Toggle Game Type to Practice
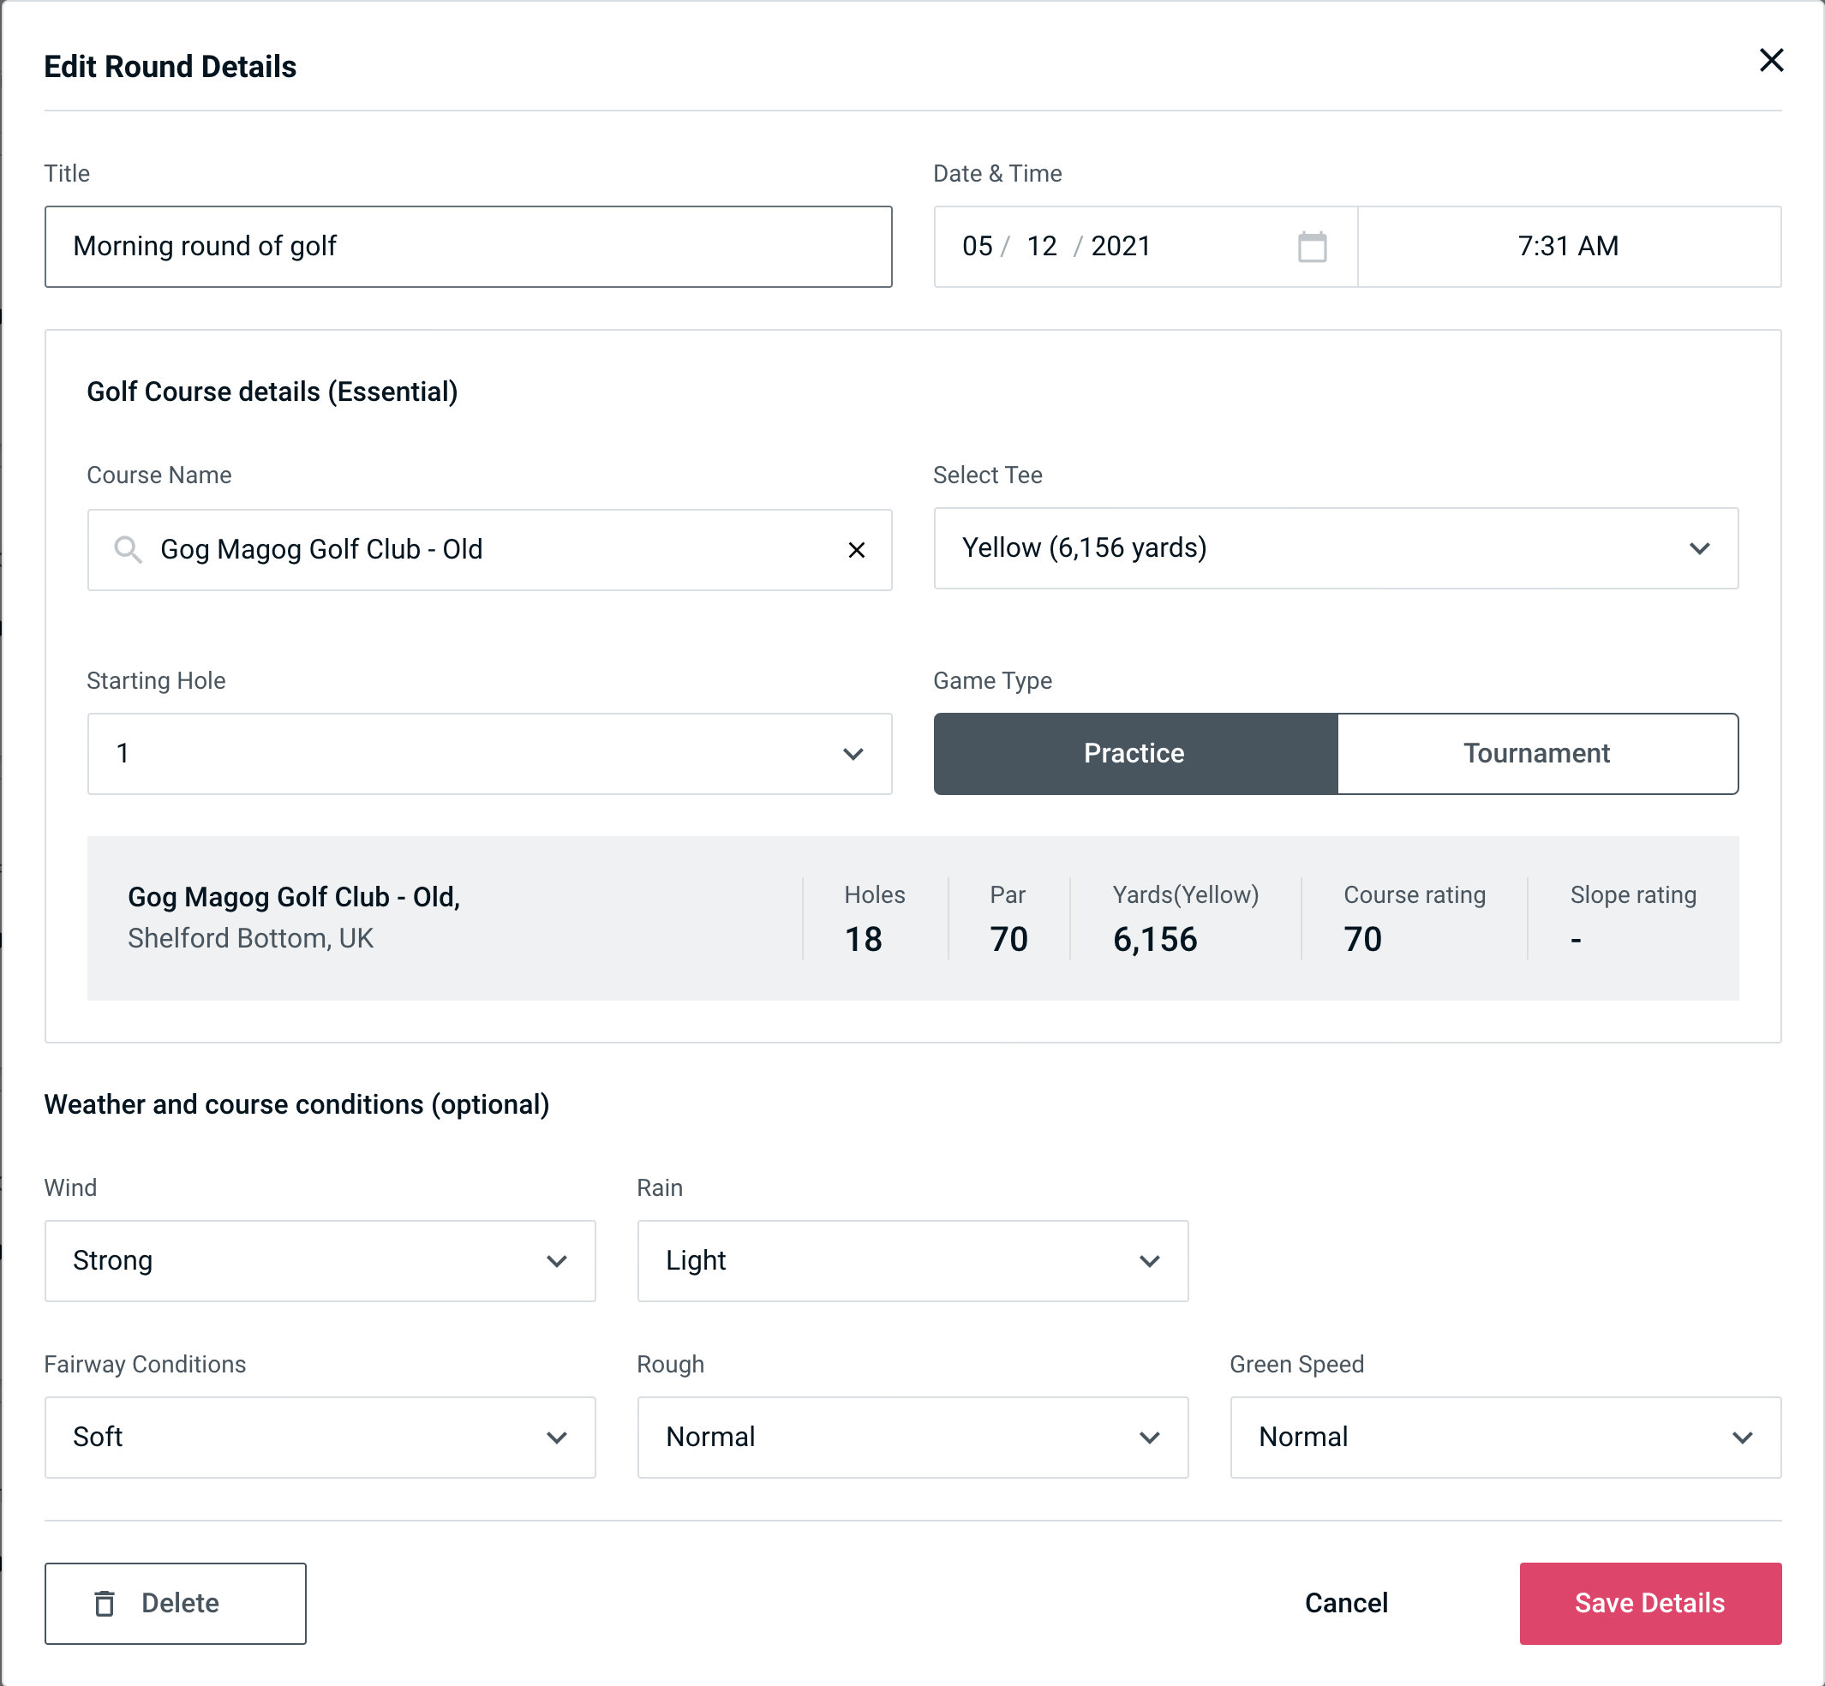The width and height of the screenshot is (1825, 1686). point(1135,753)
